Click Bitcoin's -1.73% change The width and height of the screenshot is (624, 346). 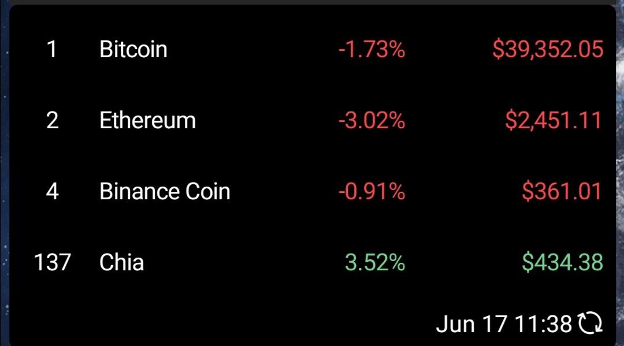pyautogui.click(x=372, y=50)
